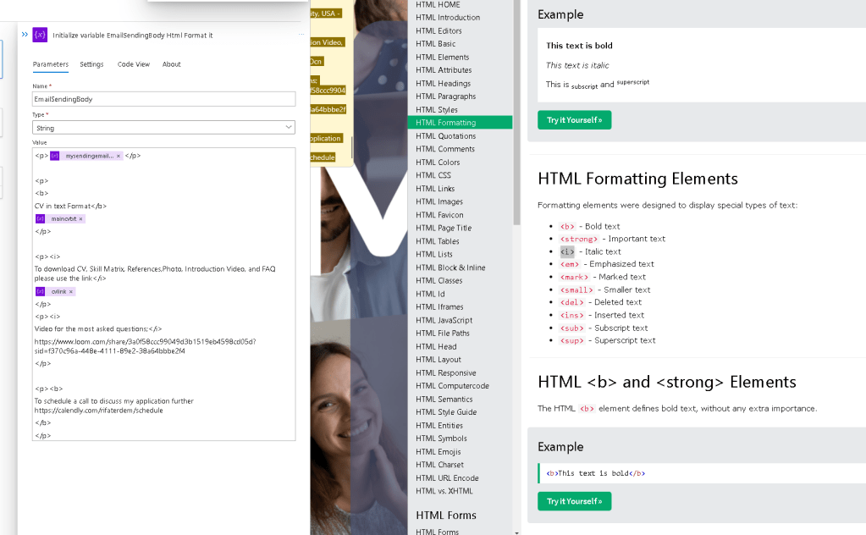
Task: Open HTML Charset page
Action: coord(439,465)
